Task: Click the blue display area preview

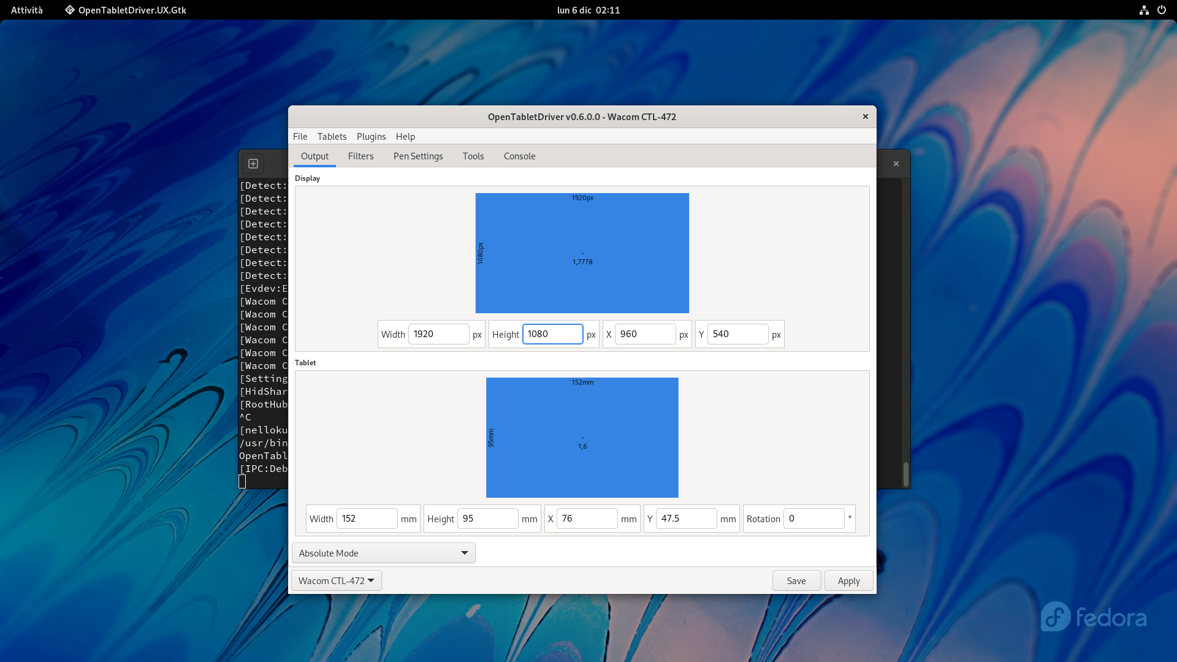Action: [x=582, y=253]
